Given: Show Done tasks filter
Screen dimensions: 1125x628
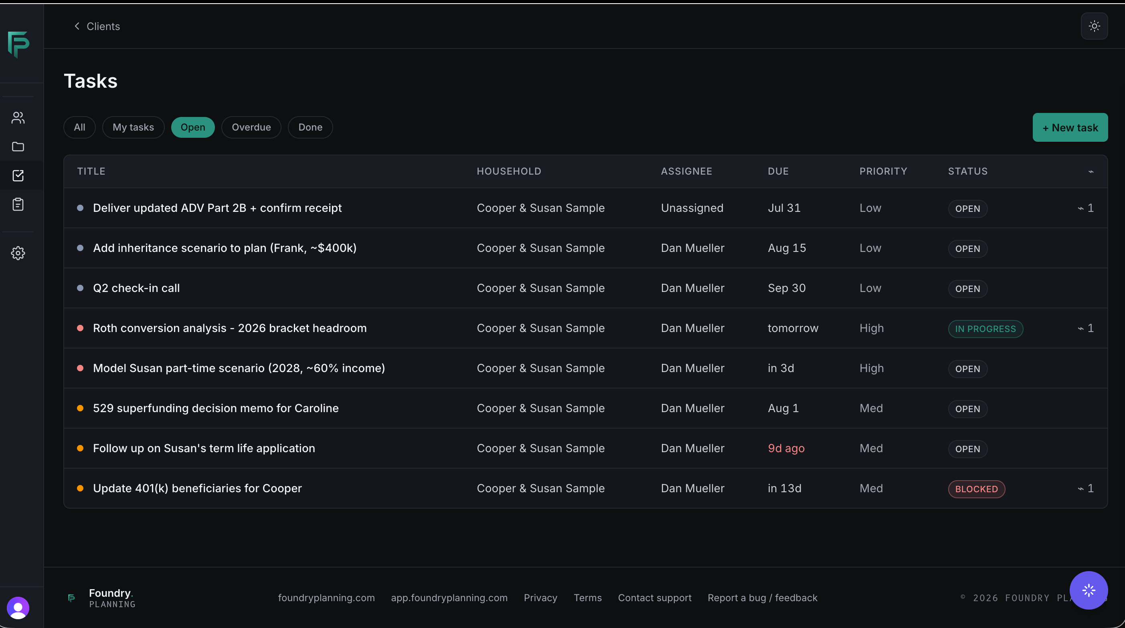Looking at the screenshot, I should 310,127.
